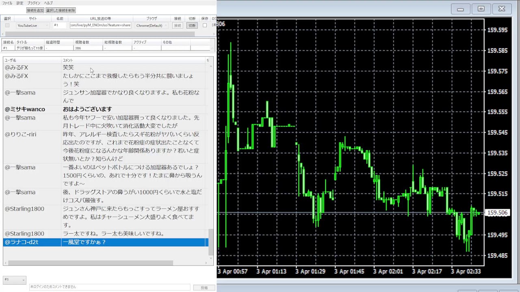Viewport: 520px width, 292px height.
Task: Open the プラグイン menu
Action: coord(34,3)
